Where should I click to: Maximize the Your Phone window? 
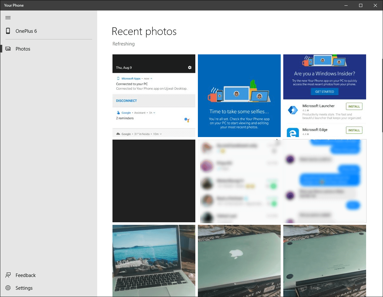pyautogui.click(x=361, y=5)
